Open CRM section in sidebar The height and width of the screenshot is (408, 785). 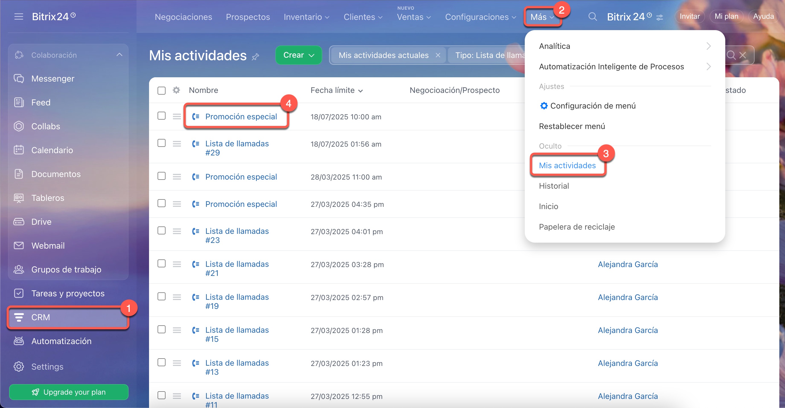point(68,317)
